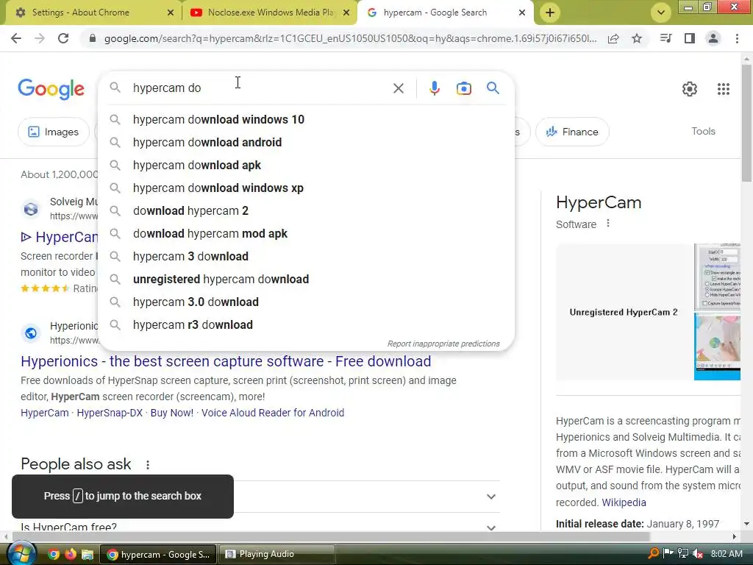Screen dimensions: 753x565
Task: Click 'Report inappropriate predictions' link
Action: tap(443, 344)
